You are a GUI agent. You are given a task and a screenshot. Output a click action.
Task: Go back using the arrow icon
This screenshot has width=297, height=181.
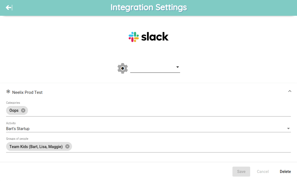[x=9, y=7]
